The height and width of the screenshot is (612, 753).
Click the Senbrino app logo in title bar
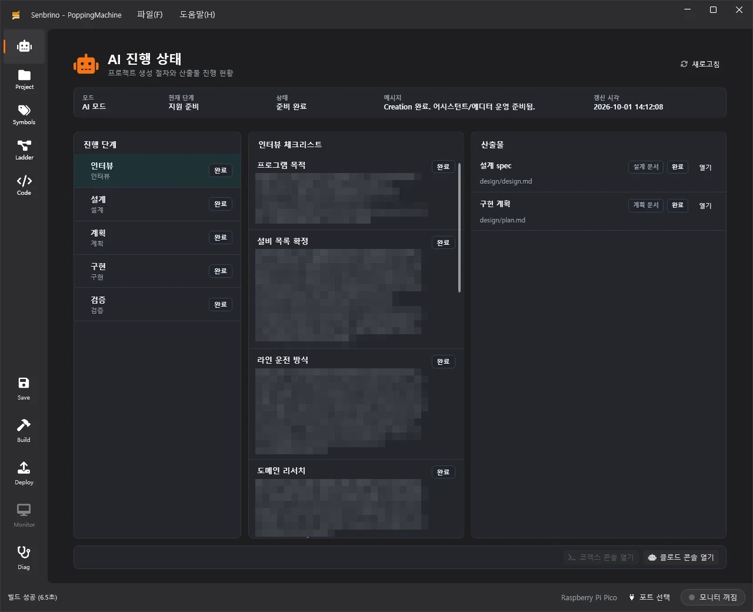16,15
